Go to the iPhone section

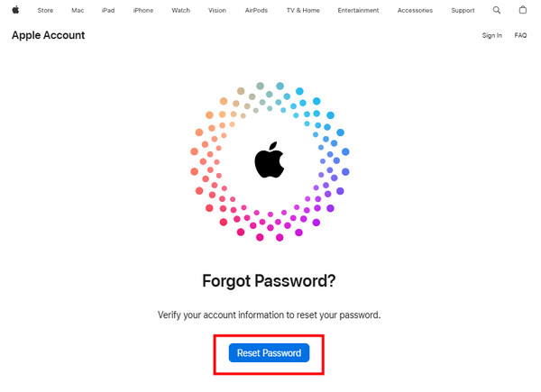click(x=142, y=11)
